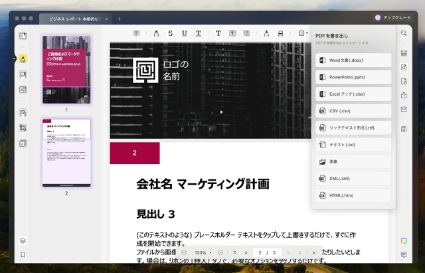Export as リッチテキスト形式 (.rtf)
The height and width of the screenshot is (273, 425).
353,128
